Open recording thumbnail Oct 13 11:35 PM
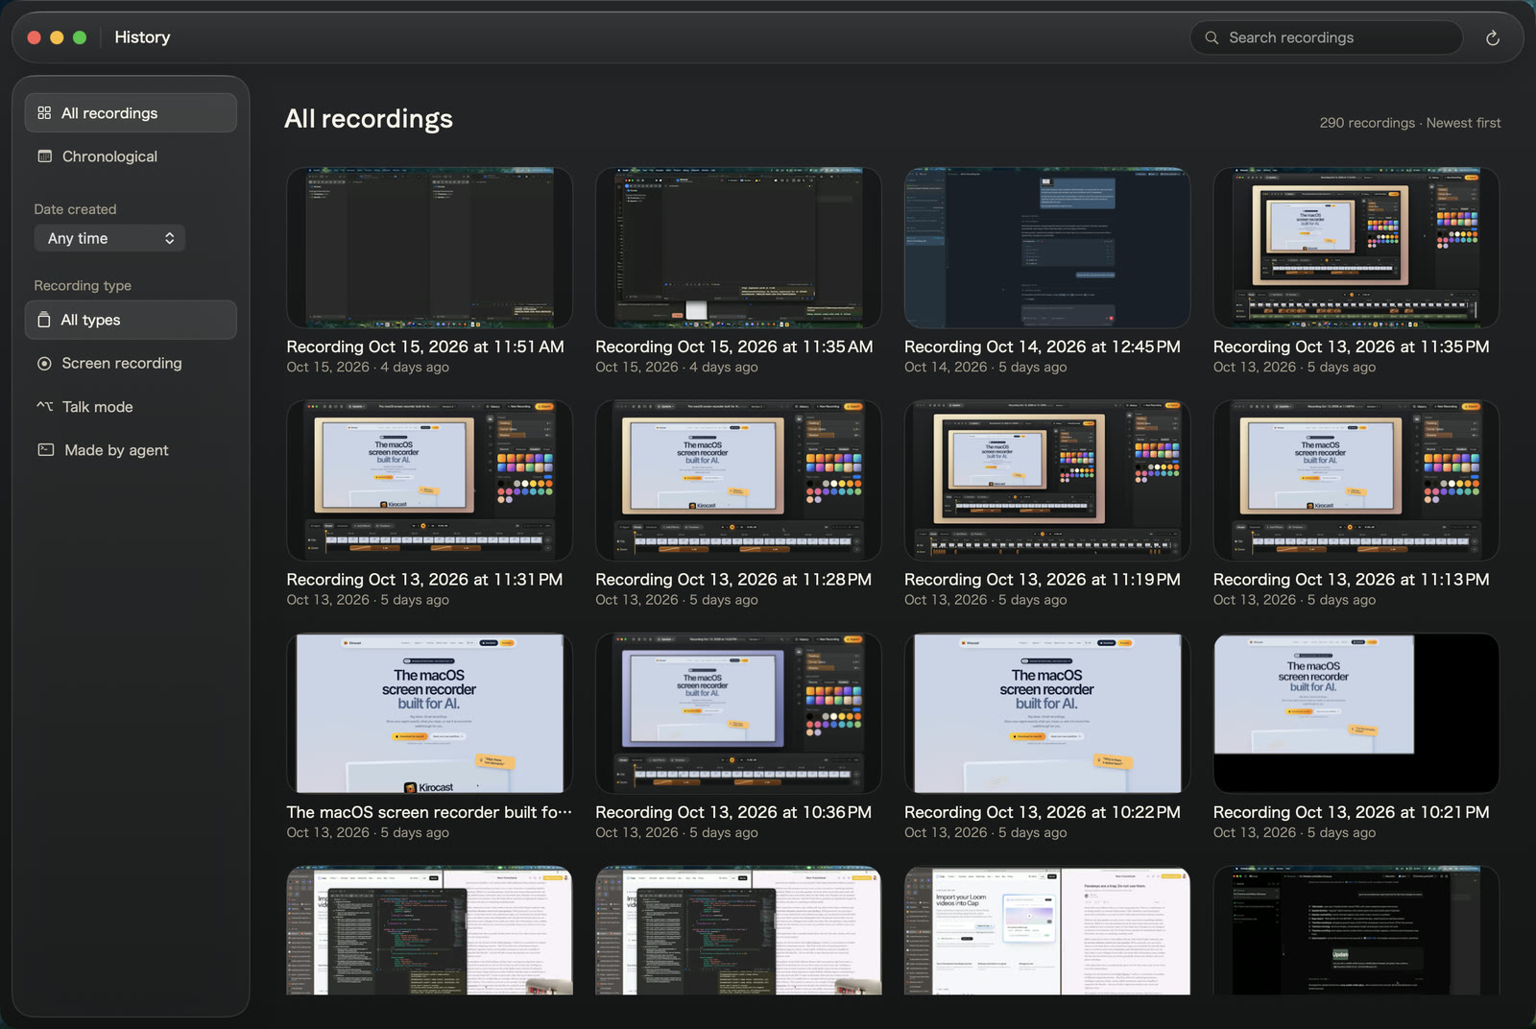The image size is (1536, 1029). pos(1356,248)
